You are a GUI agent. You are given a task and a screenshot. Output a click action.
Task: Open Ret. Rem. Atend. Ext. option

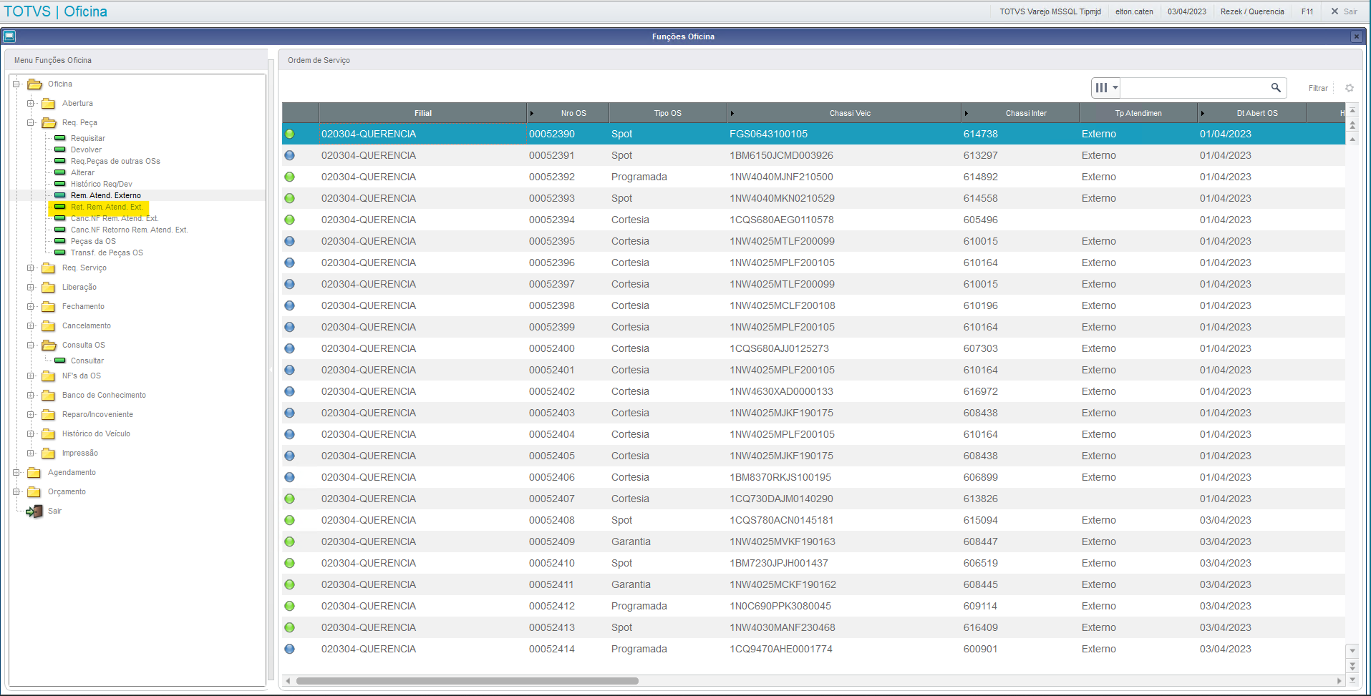pos(107,207)
